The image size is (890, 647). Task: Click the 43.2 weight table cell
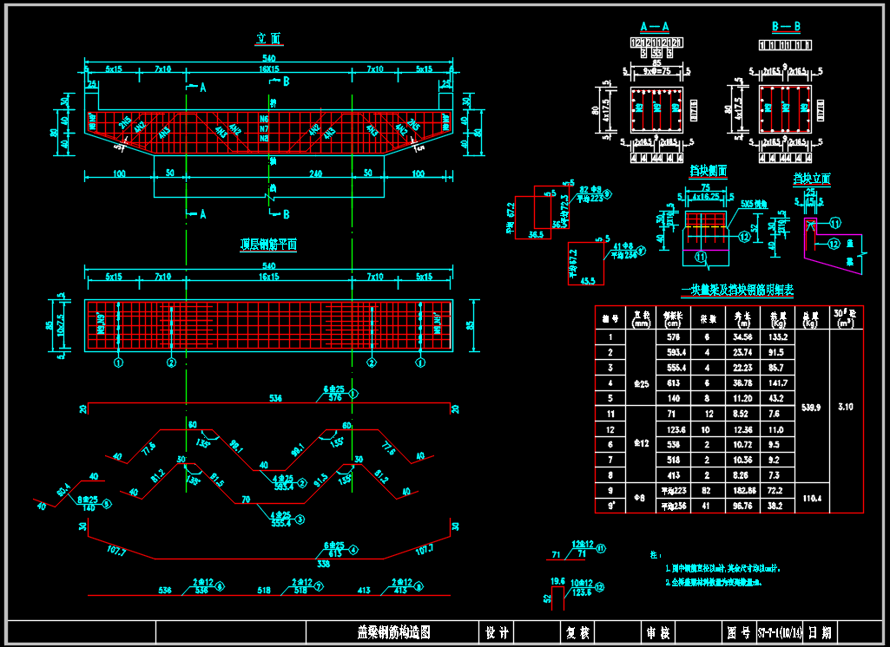point(777,399)
